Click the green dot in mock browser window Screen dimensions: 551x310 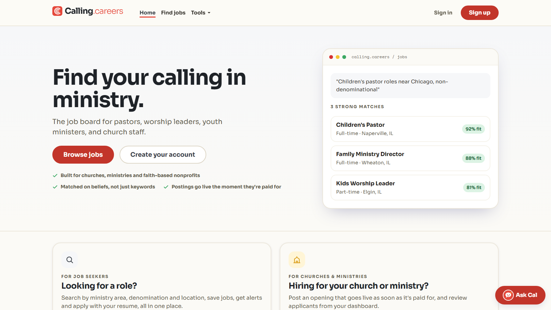coord(344,57)
